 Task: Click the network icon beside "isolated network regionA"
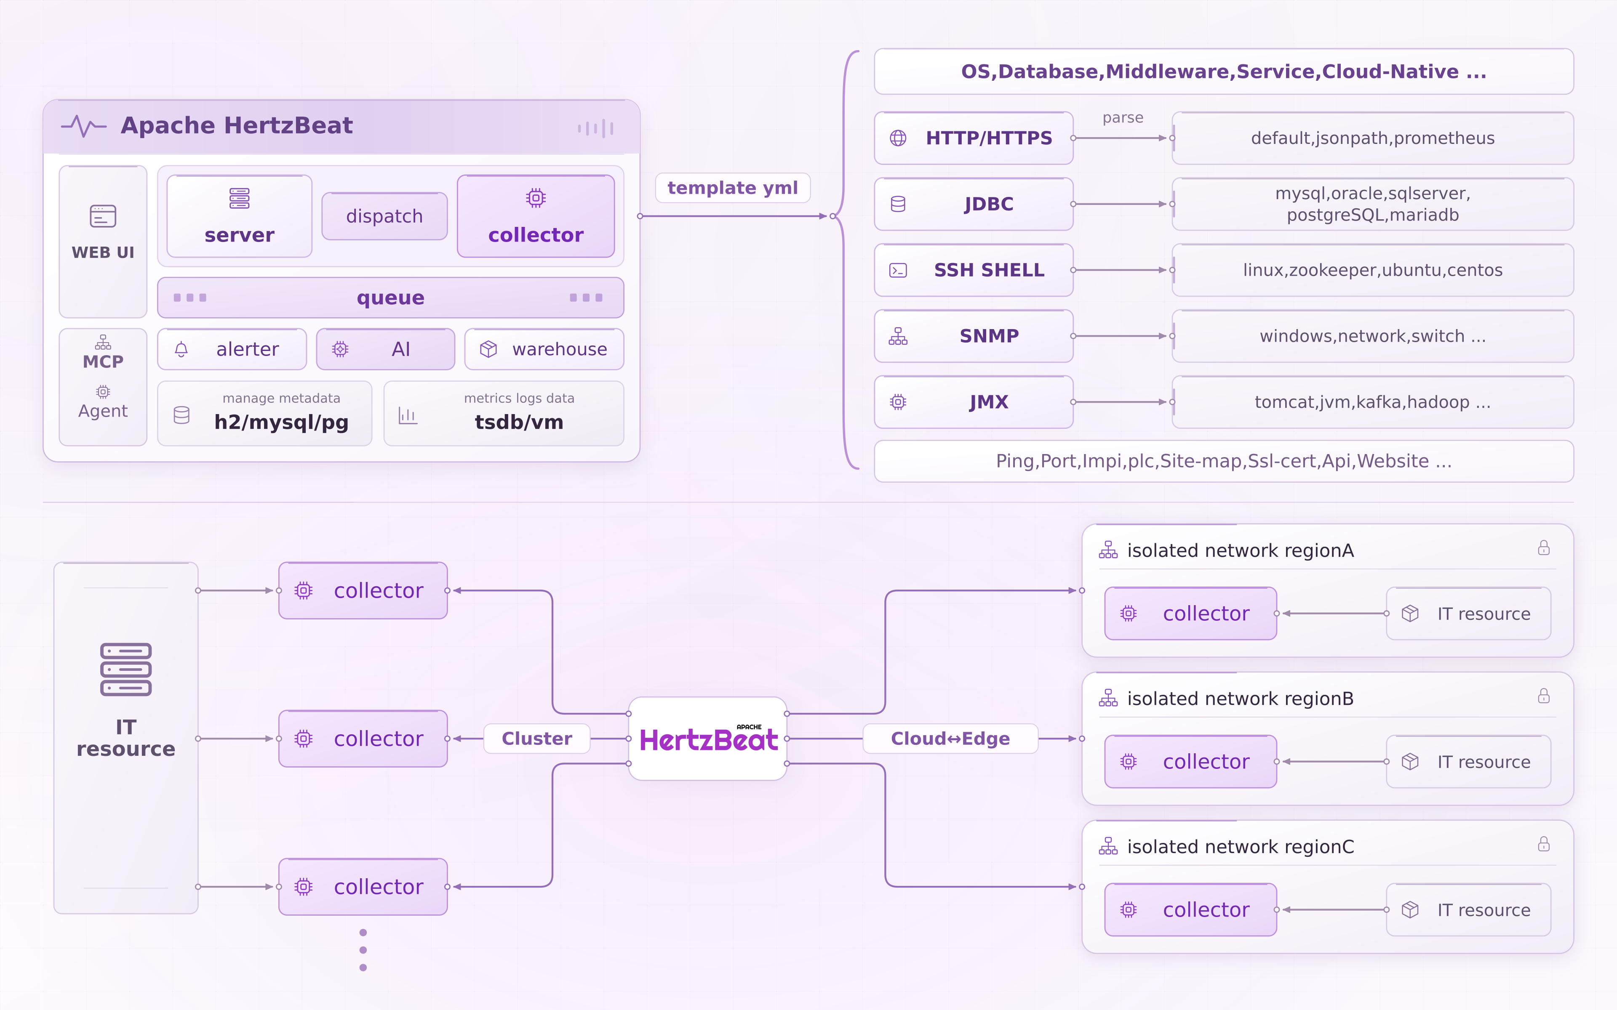(x=1108, y=550)
